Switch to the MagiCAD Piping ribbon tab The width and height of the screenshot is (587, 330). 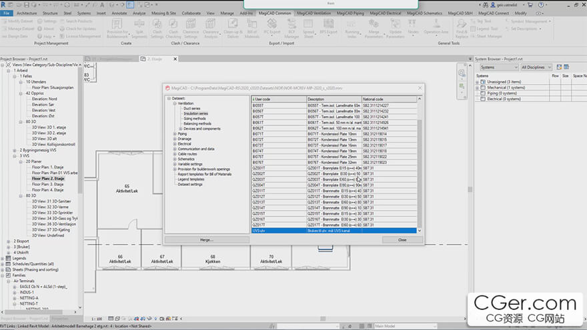(350, 13)
